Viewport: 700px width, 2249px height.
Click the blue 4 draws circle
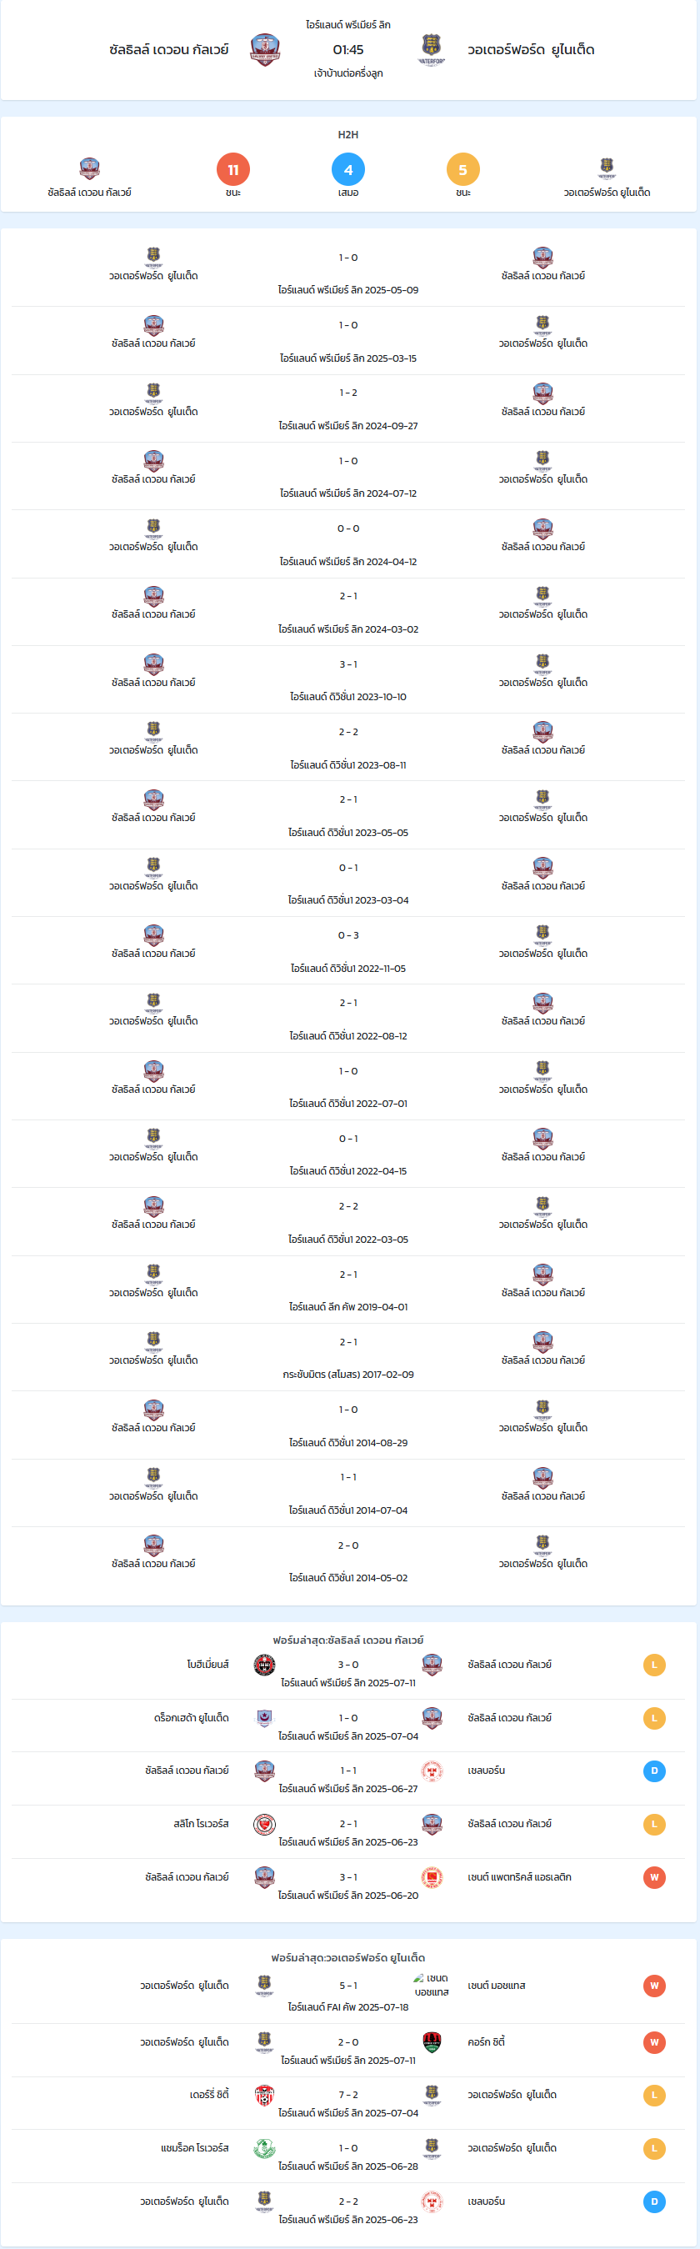348,169
